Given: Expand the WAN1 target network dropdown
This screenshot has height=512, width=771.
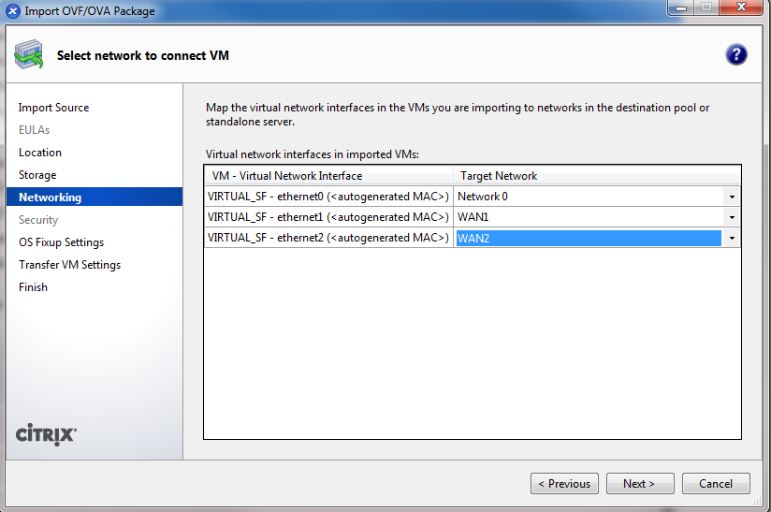Looking at the screenshot, I should (731, 217).
